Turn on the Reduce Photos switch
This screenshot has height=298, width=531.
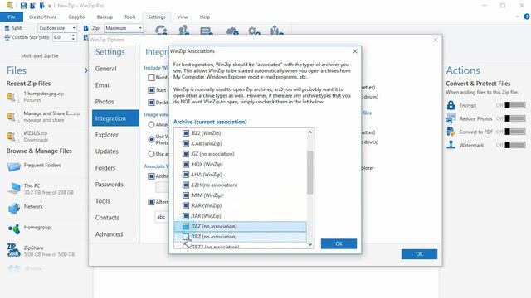(x=515, y=118)
